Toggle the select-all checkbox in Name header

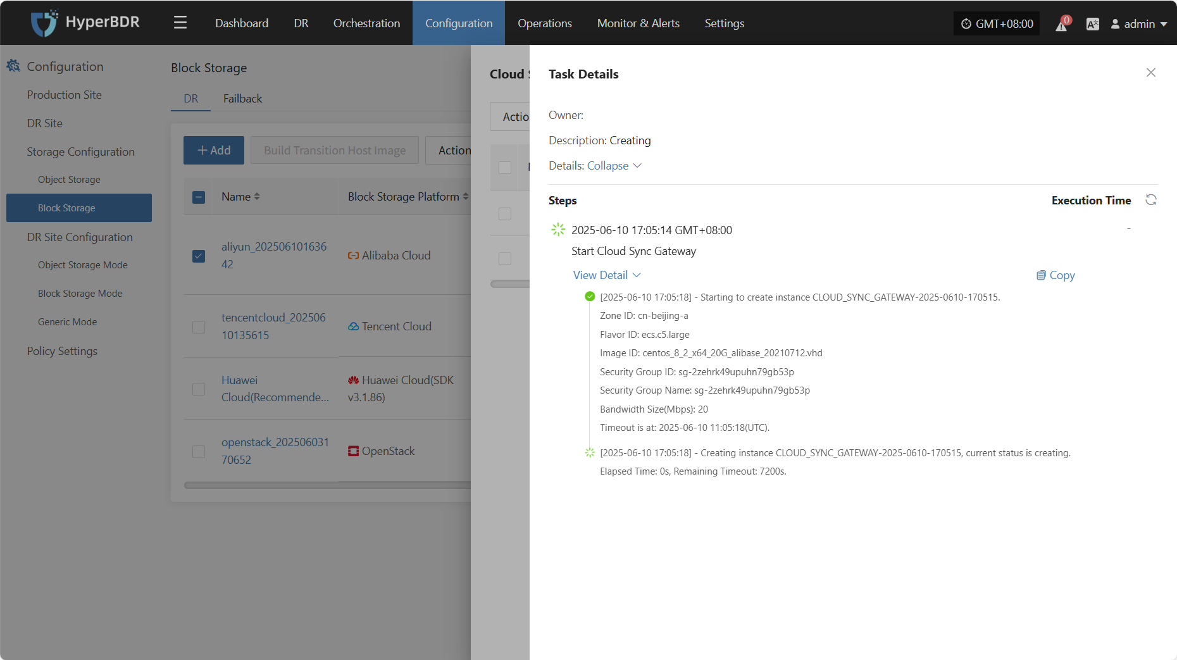pyautogui.click(x=199, y=197)
